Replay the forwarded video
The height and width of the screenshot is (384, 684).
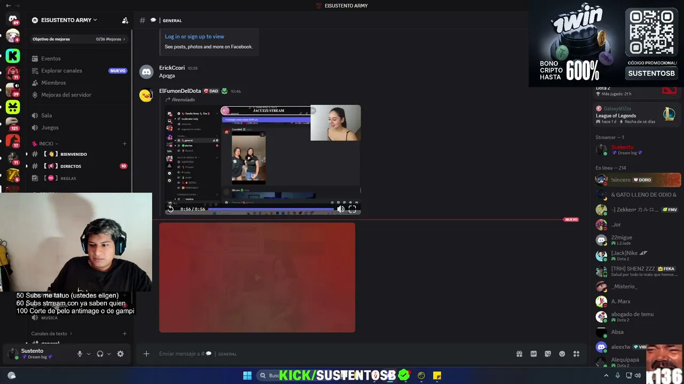[x=170, y=209]
